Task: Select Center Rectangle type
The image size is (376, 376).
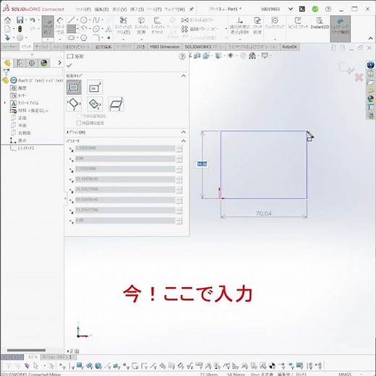Action: click(x=95, y=87)
